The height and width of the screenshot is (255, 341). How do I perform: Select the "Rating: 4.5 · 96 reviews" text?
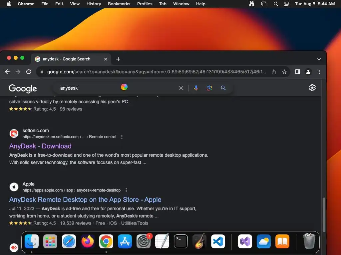[58, 109]
